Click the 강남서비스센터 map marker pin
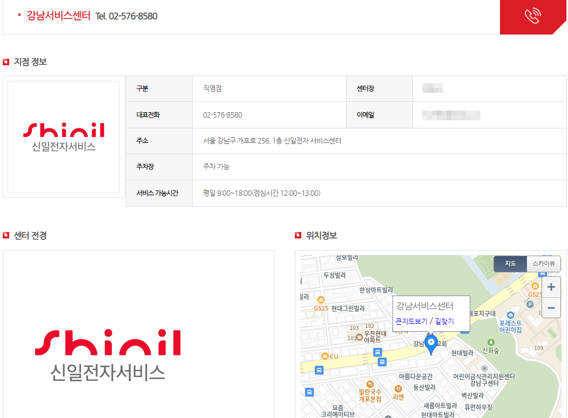 point(431,342)
